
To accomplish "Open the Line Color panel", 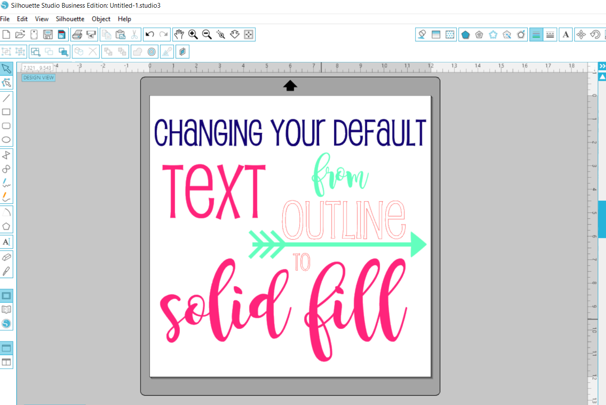I will coord(536,35).
